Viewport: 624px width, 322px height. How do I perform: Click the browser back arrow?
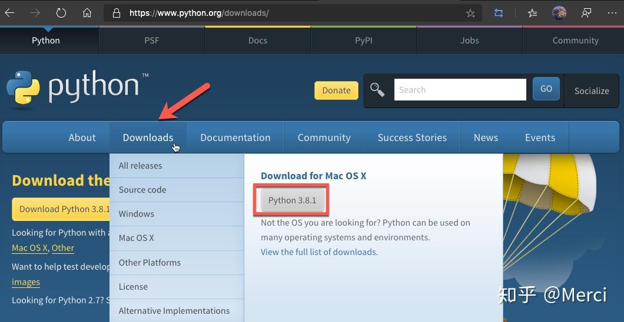9,13
